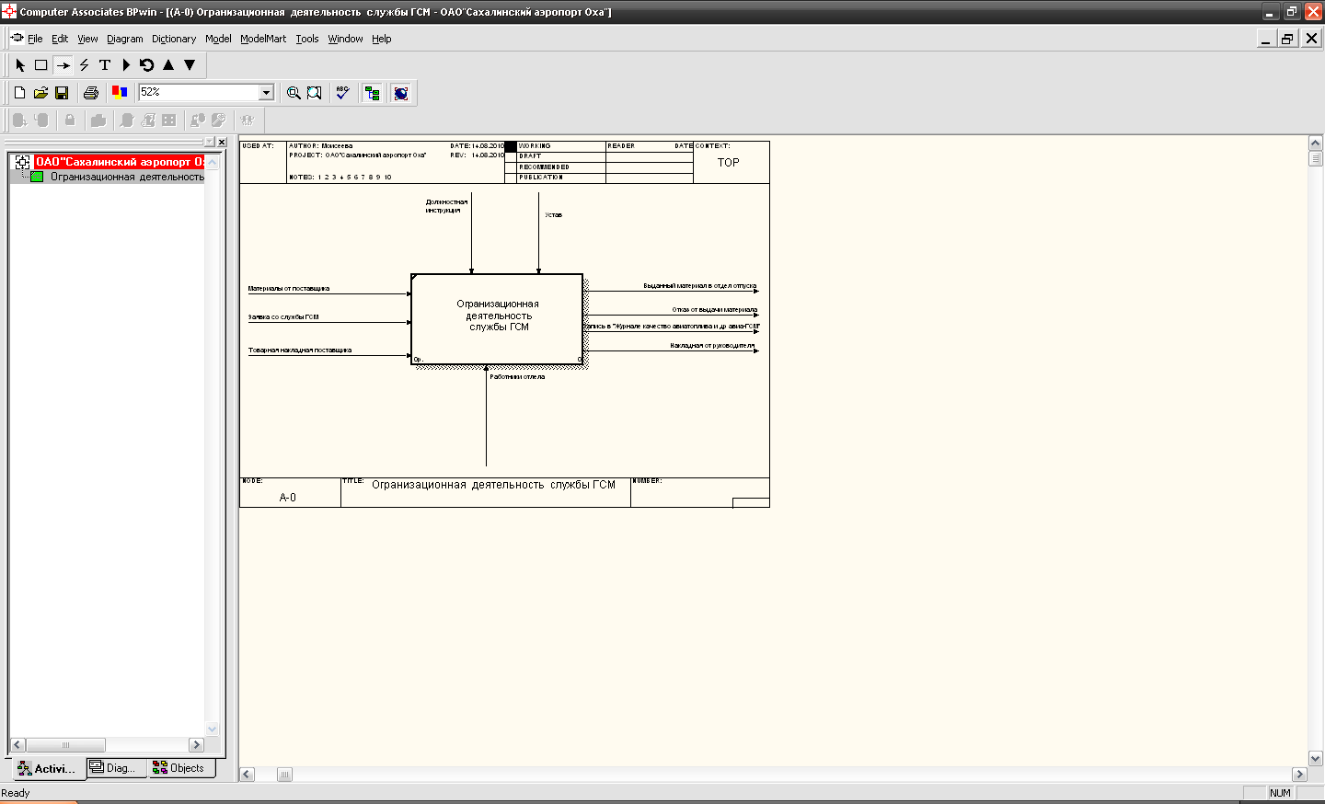The image size is (1325, 804).
Task: Toggle the Arrow drawing tool
Action: point(63,65)
